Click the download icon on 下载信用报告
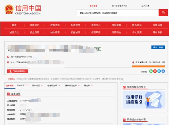Screen dimensions: 169x126 (x=10, y=71)
